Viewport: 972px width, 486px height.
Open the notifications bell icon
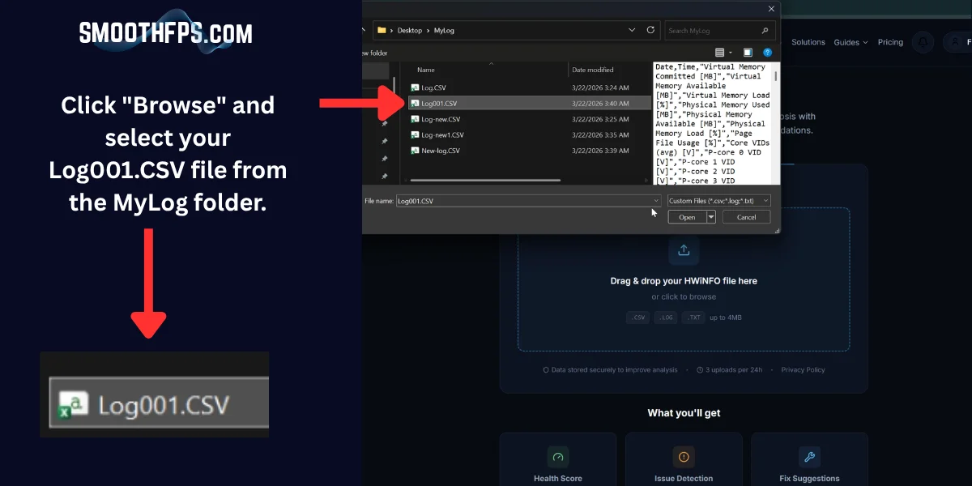pyautogui.click(x=923, y=42)
